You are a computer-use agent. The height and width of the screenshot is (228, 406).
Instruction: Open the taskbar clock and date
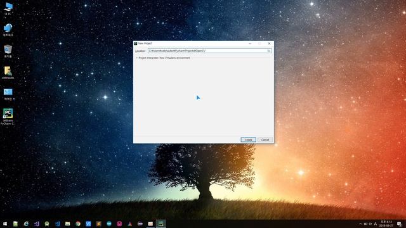pos(386,224)
